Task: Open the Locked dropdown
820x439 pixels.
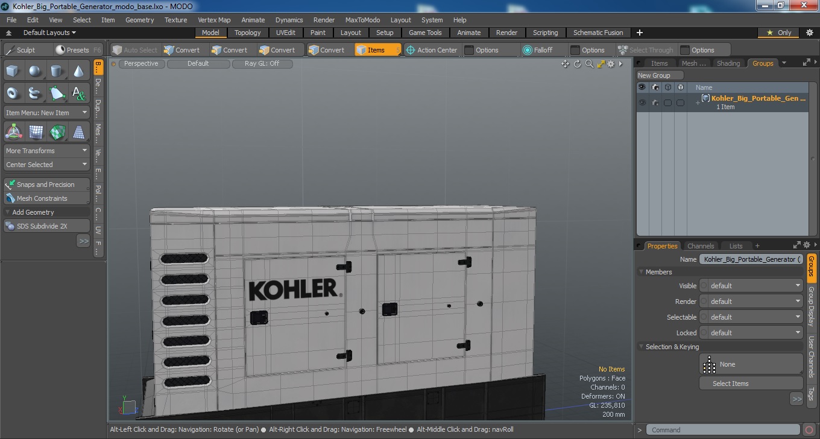Action: point(751,333)
